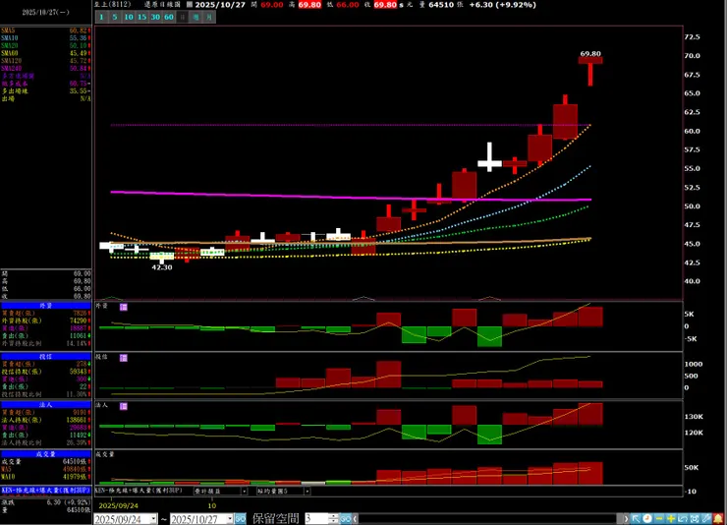
Task: Click the scrollbar right arrow
Action: click(626, 519)
